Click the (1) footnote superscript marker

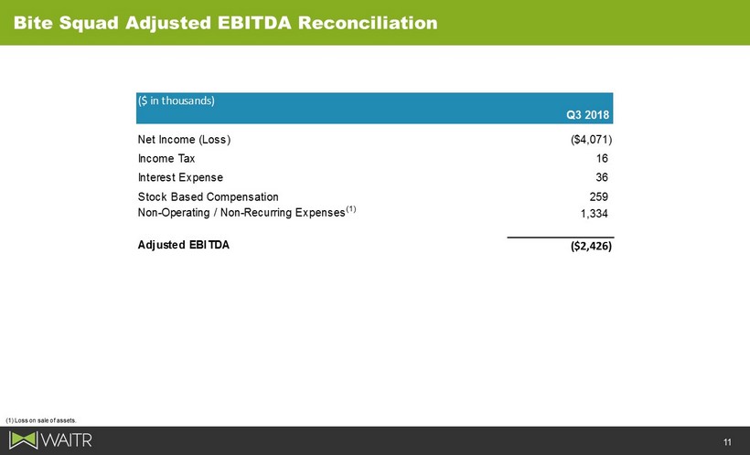(x=351, y=209)
